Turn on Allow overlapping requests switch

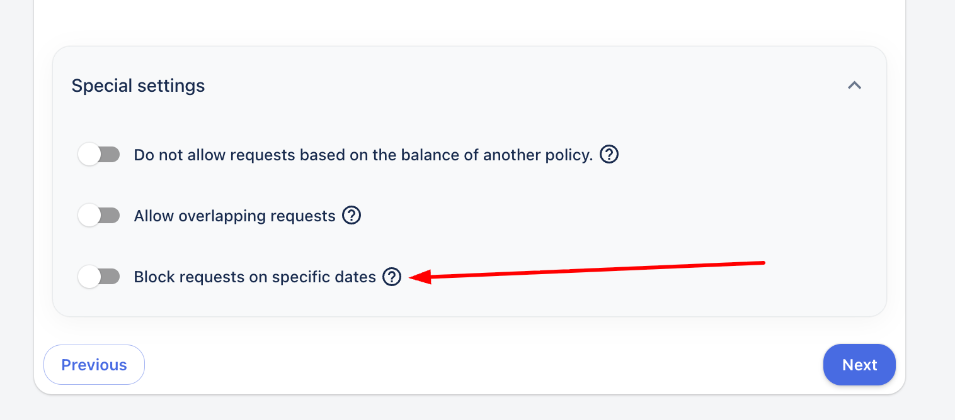pyautogui.click(x=99, y=216)
